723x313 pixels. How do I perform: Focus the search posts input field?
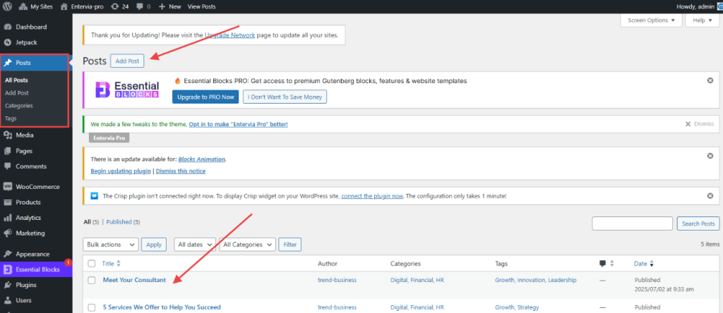(632, 223)
